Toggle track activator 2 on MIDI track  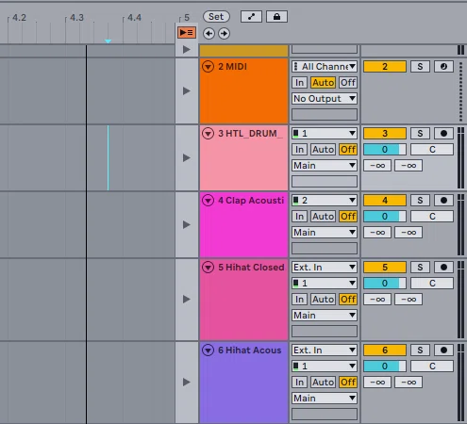pos(385,67)
